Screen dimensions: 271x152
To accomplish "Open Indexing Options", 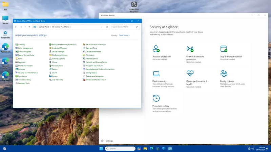I will point(58,58).
